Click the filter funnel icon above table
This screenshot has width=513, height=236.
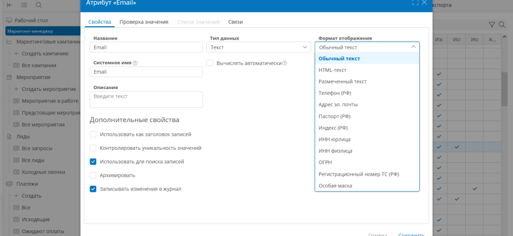point(492,25)
